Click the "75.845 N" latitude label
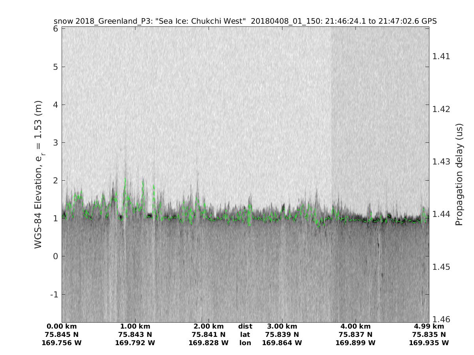 (62, 334)
